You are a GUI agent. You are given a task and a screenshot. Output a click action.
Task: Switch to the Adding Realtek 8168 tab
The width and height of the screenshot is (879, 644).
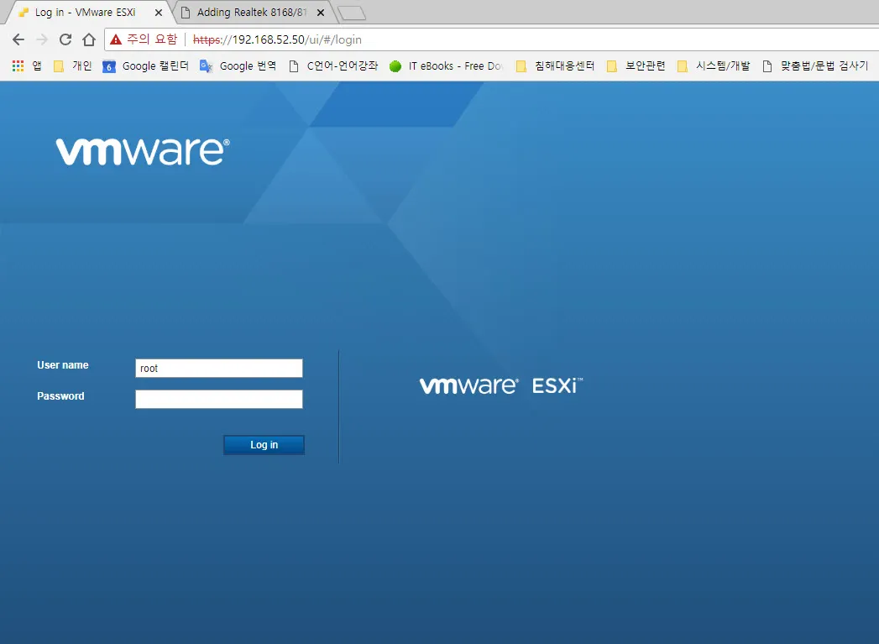pyautogui.click(x=248, y=13)
